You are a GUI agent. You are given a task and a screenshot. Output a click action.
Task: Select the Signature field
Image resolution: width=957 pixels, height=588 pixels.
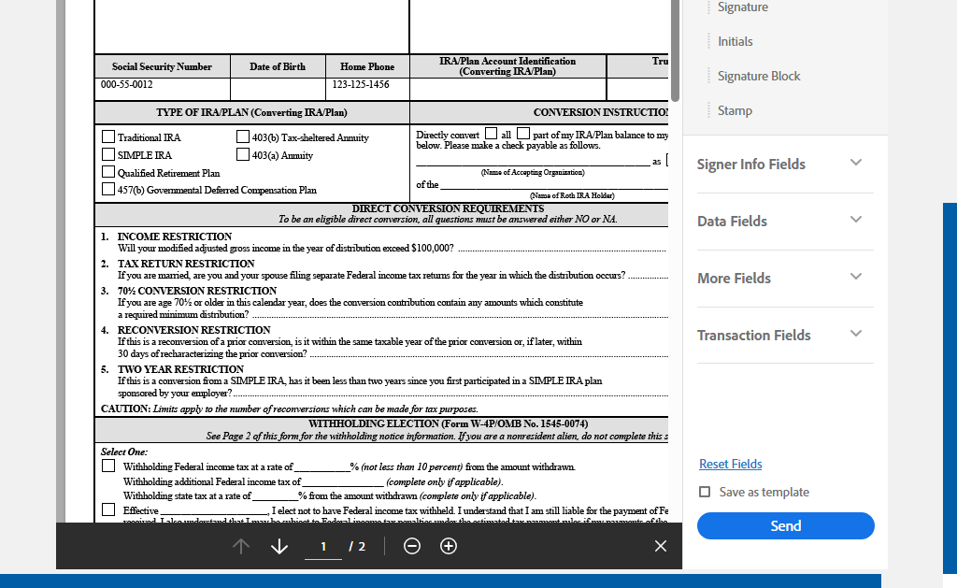pyautogui.click(x=743, y=7)
